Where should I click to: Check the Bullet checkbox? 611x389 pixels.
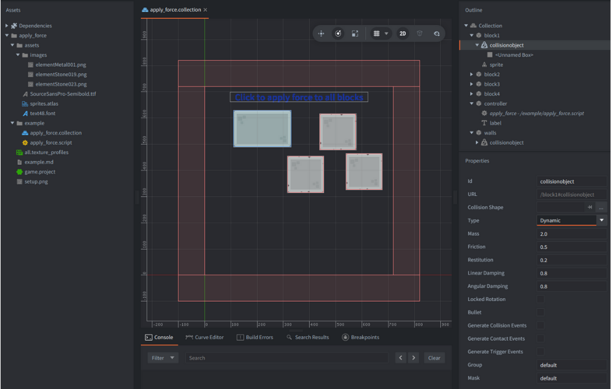click(x=541, y=312)
